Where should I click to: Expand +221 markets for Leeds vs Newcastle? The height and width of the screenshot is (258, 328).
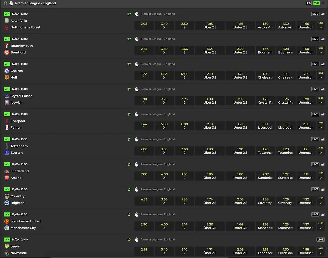pos(321,251)
